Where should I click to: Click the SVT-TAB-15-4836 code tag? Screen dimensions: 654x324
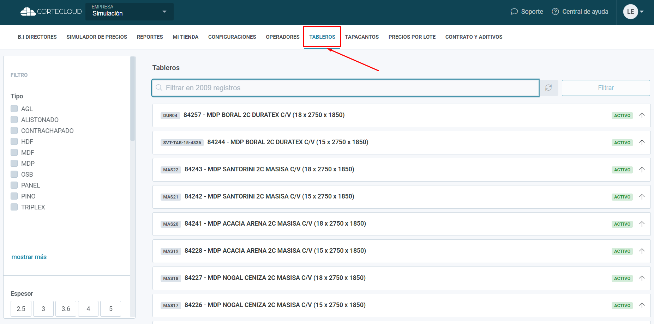pos(182,143)
